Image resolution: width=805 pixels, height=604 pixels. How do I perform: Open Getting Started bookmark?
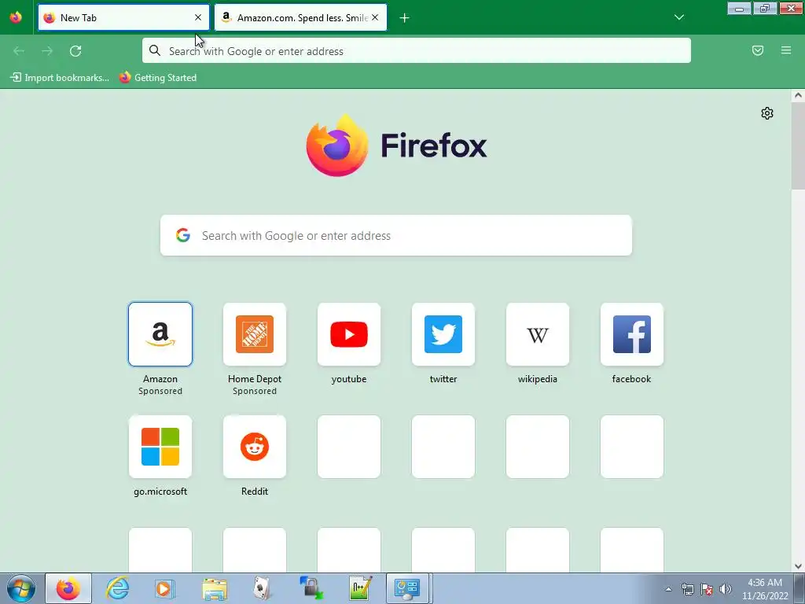point(158,78)
